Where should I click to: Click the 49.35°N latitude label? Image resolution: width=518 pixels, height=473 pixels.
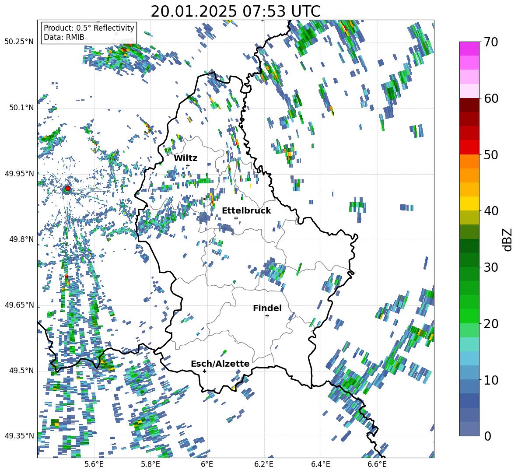pyautogui.click(x=19, y=436)
